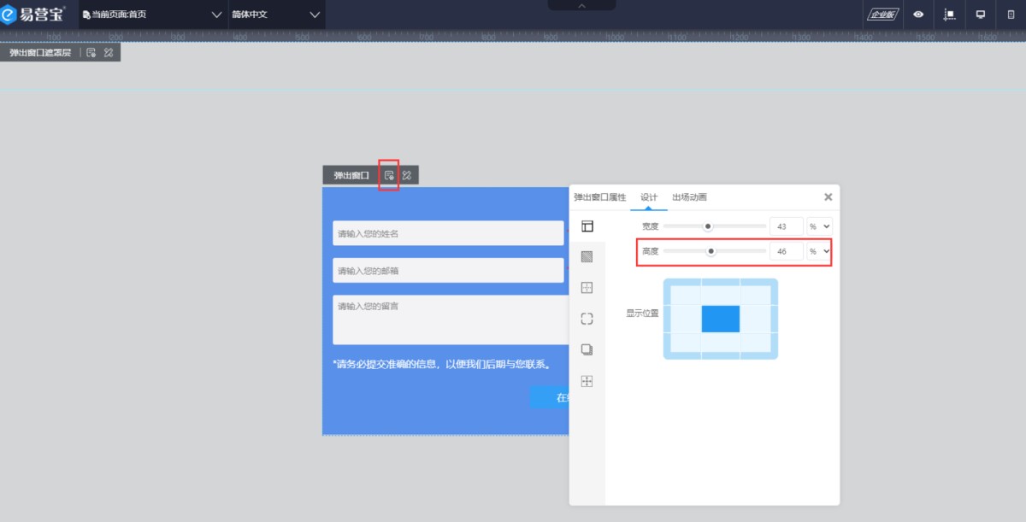This screenshot has width=1026, height=522.
Task: Click the popup window style icon
Action: pyautogui.click(x=407, y=175)
